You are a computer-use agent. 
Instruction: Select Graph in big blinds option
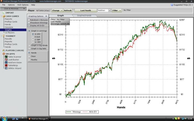click(29, 45)
